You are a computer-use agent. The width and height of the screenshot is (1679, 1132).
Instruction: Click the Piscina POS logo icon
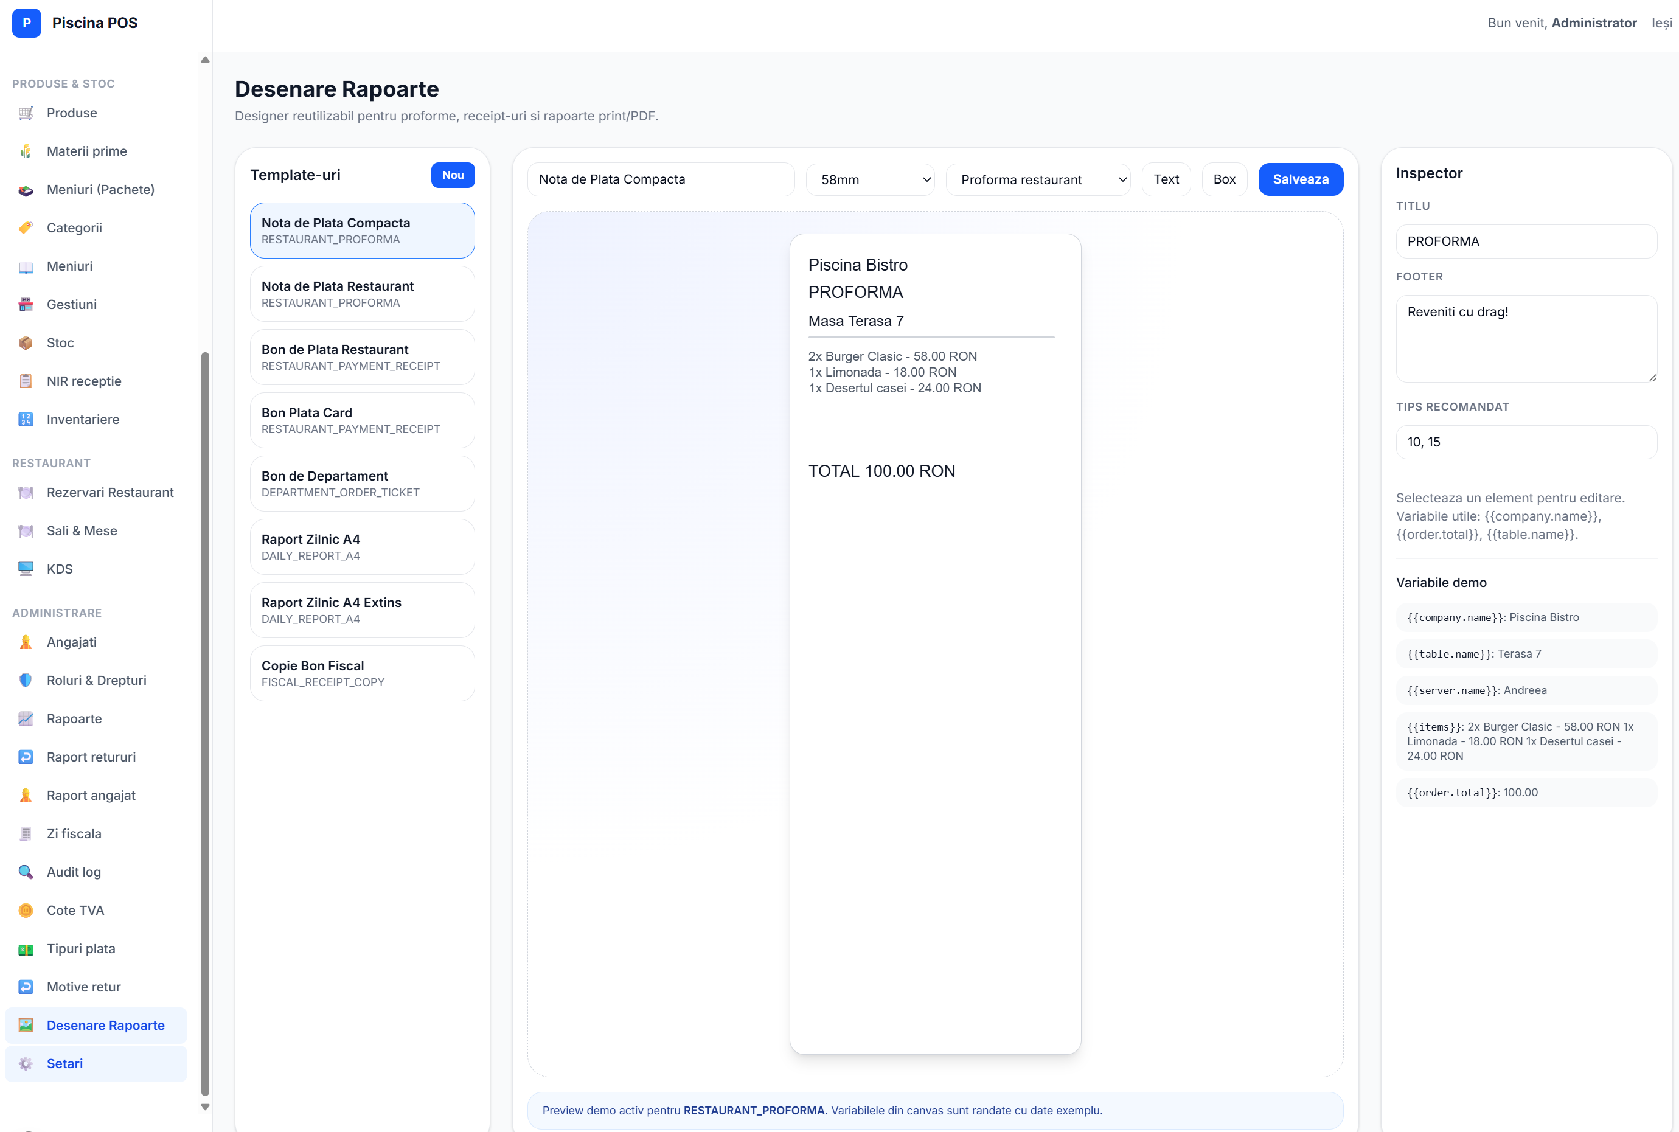(27, 23)
